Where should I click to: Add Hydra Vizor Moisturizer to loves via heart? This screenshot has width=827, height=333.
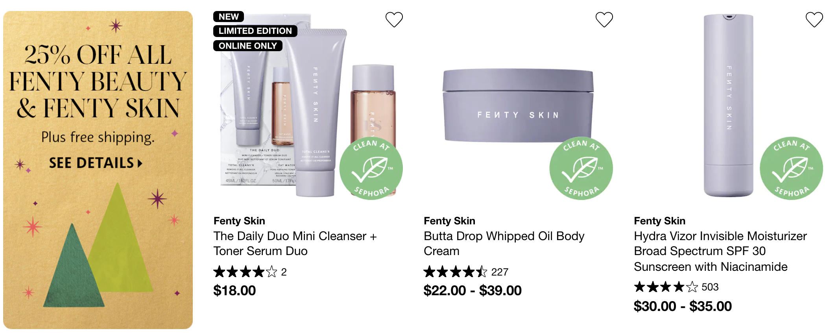pyautogui.click(x=814, y=19)
